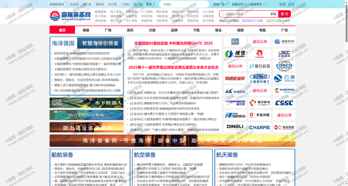Open the 水下机器人 banner
The width and height of the screenshot is (348, 186).
pyautogui.click(x=86, y=103)
